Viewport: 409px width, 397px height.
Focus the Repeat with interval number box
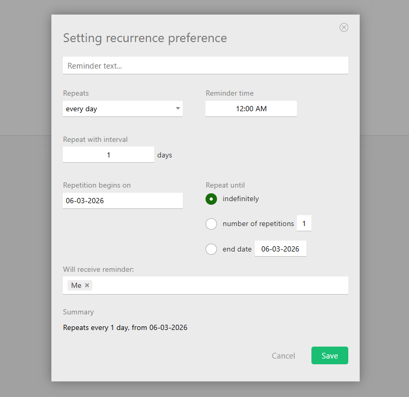(x=108, y=155)
